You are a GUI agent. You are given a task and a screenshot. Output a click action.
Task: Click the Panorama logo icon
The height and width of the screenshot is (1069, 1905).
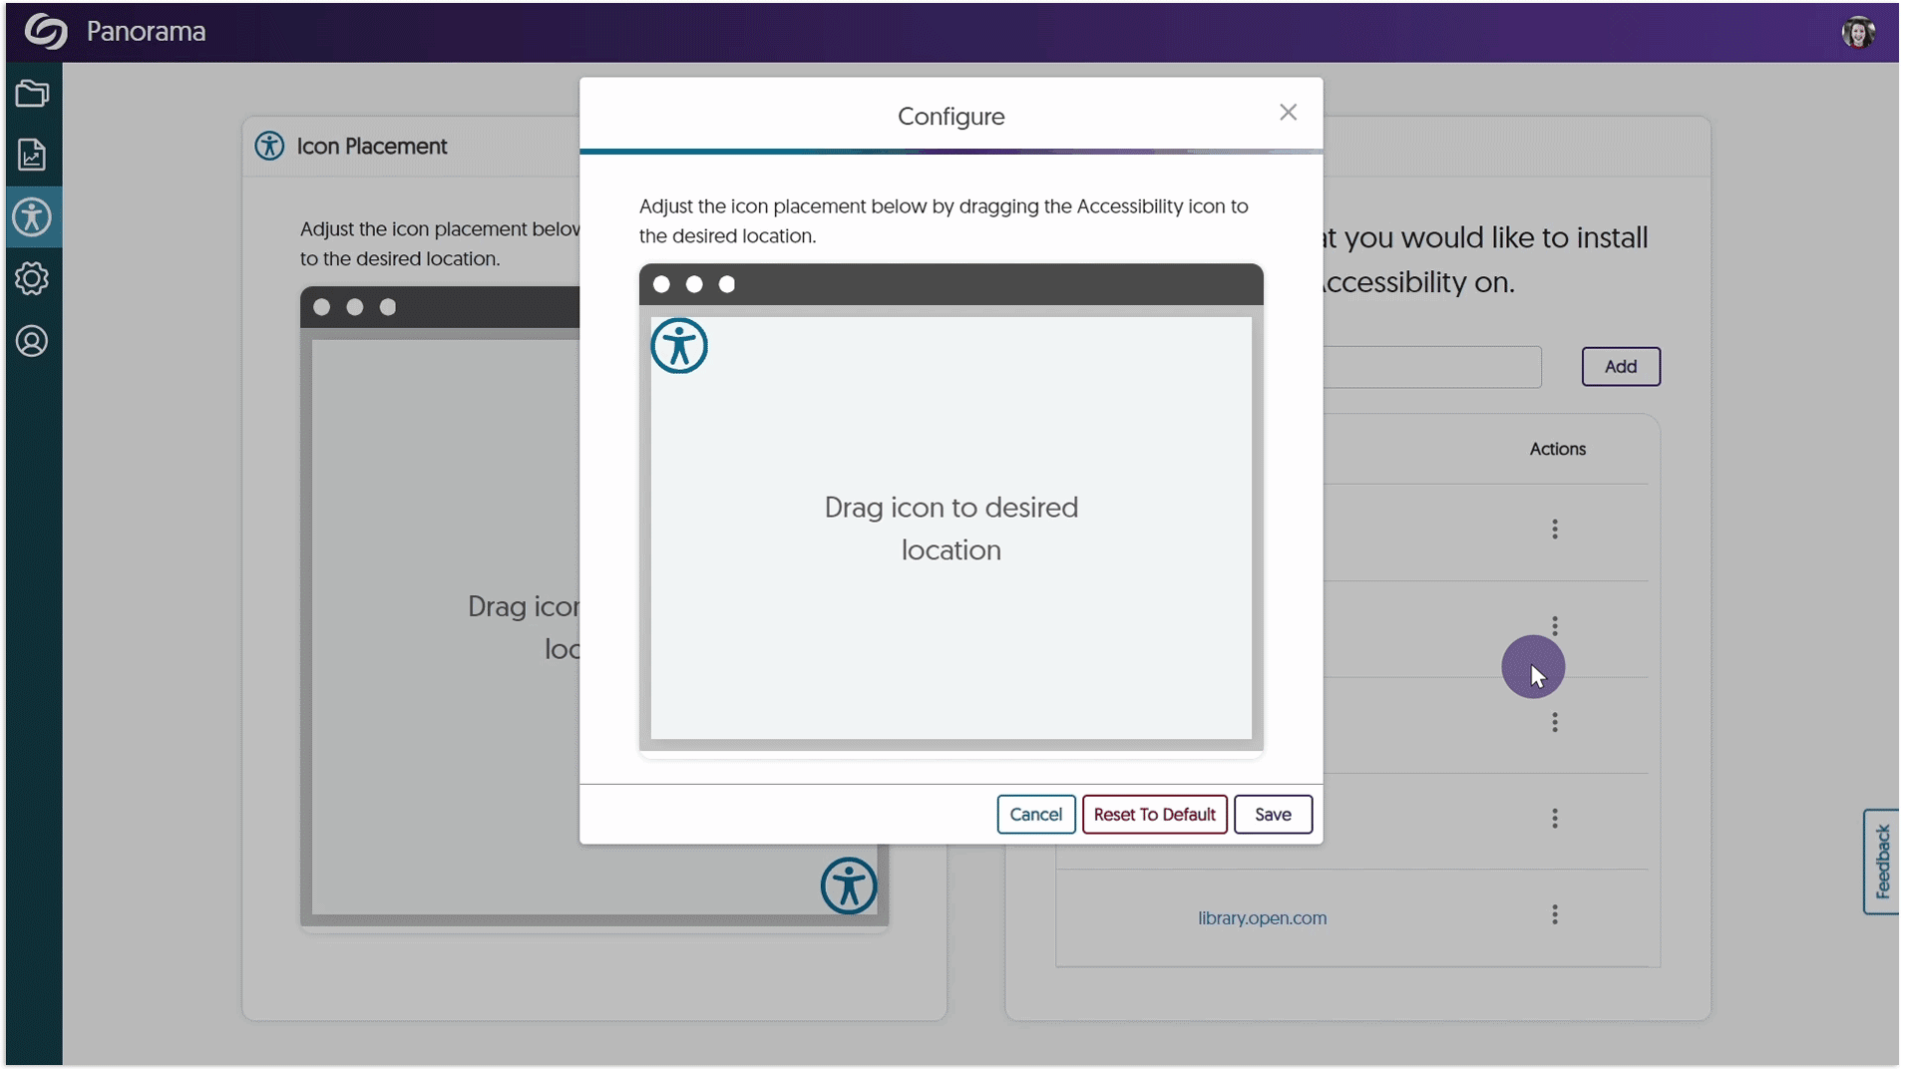[46, 31]
